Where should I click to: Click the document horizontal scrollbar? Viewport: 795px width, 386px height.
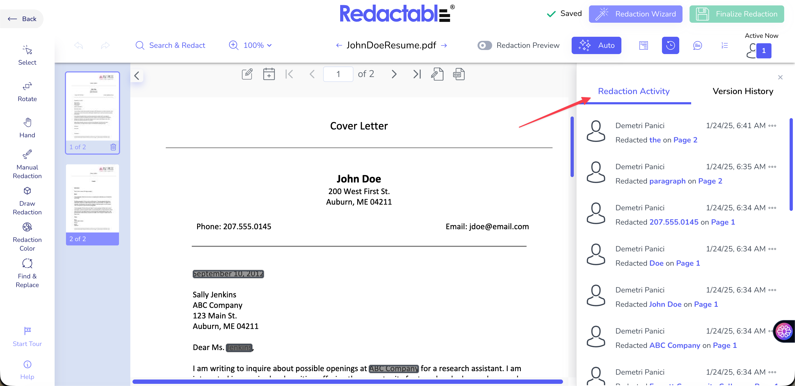[x=347, y=382]
